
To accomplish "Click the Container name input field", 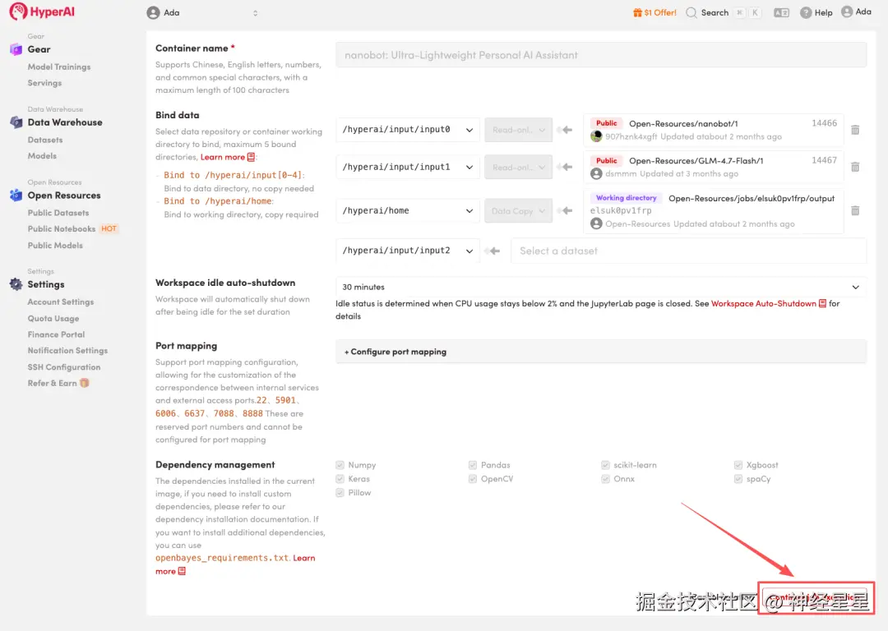I will pyautogui.click(x=601, y=55).
